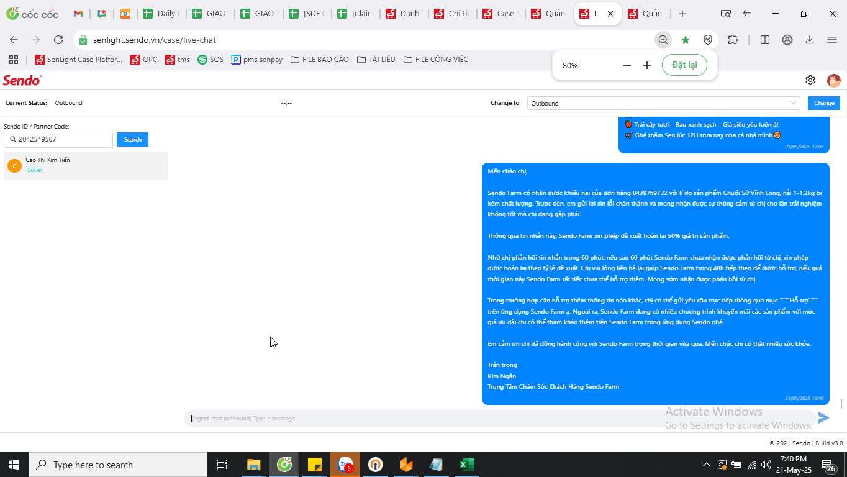This screenshot has height=477, width=847.
Task: Open the browser hamburger menu
Action: (x=832, y=40)
